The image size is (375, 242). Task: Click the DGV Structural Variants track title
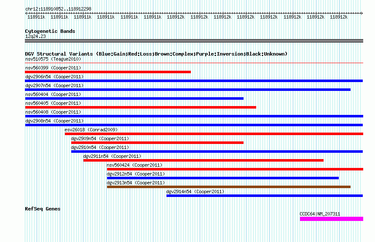pyautogui.click(x=156, y=54)
